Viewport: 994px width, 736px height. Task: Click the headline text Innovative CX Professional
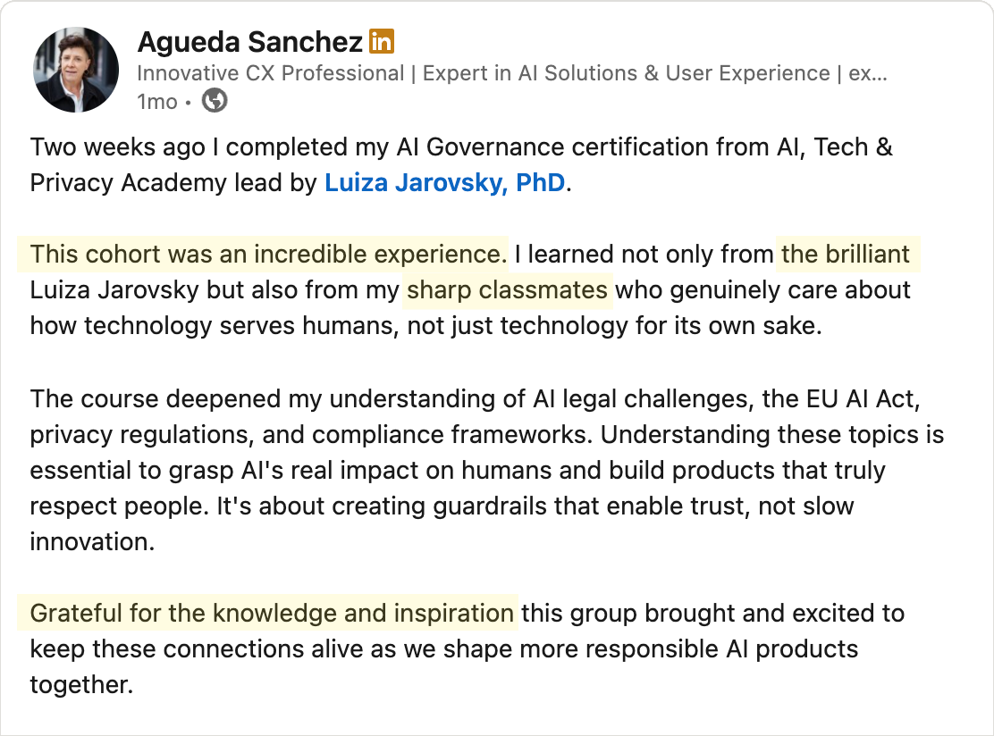(268, 73)
